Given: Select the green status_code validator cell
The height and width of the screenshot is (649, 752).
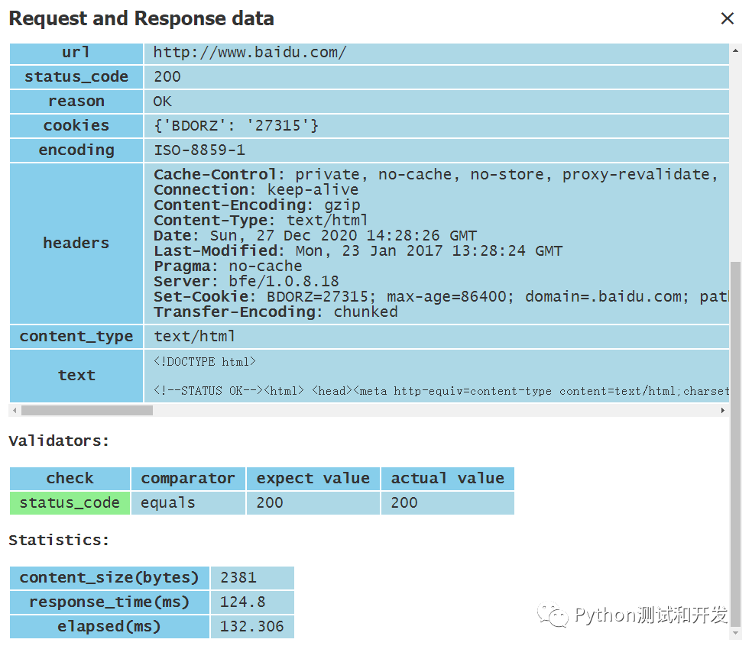Looking at the screenshot, I should 70,502.
